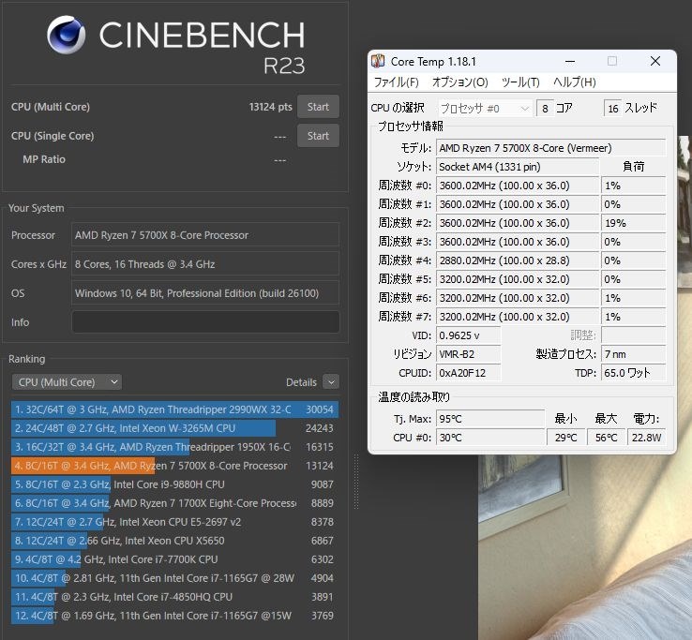Open the ツール(T) menu in Core Temp
The height and width of the screenshot is (640, 692).
[520, 82]
